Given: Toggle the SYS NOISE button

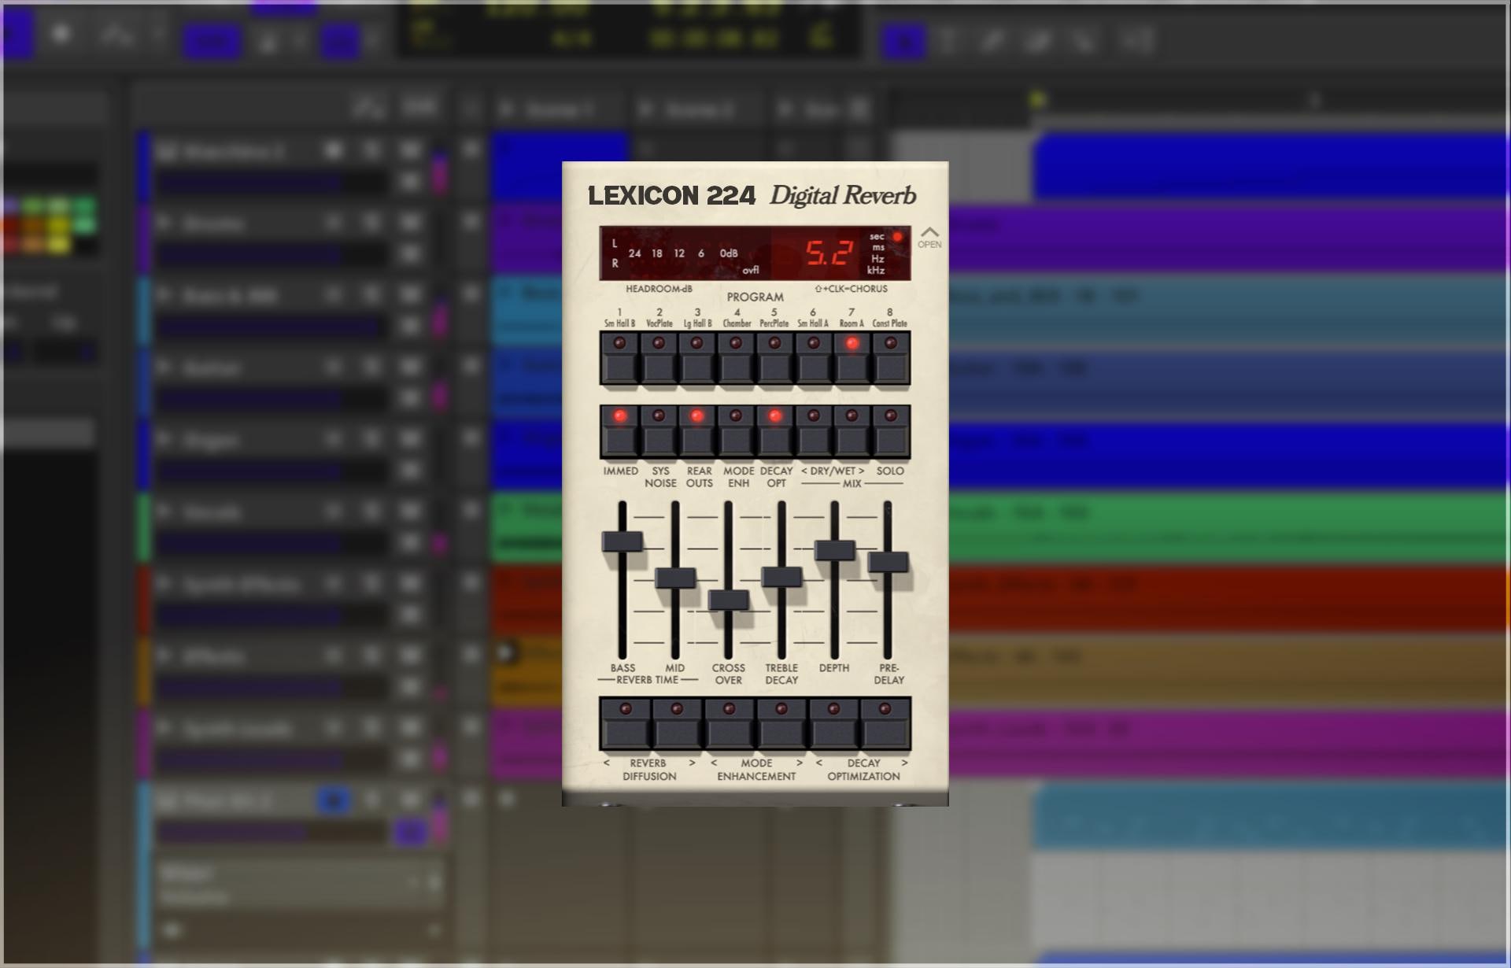Looking at the screenshot, I should coord(659,431).
